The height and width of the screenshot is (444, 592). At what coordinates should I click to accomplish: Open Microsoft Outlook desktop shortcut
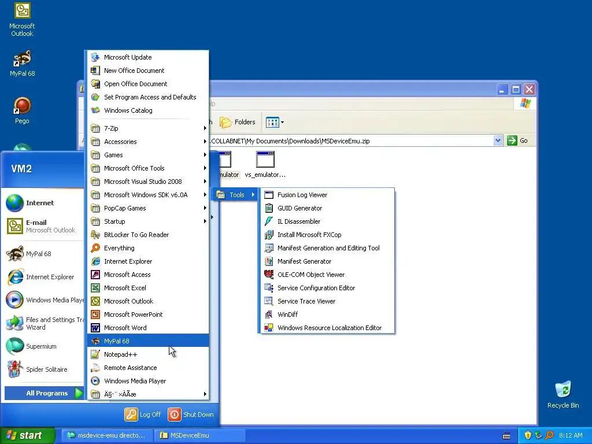[22, 20]
